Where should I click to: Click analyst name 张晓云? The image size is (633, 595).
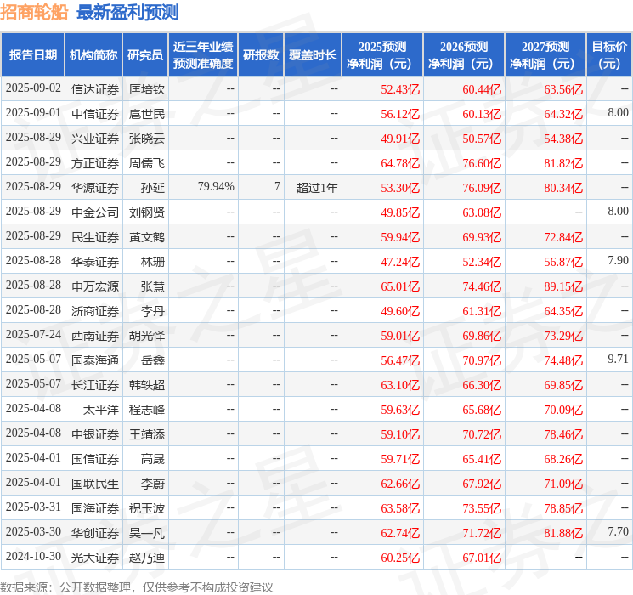pyautogui.click(x=147, y=139)
